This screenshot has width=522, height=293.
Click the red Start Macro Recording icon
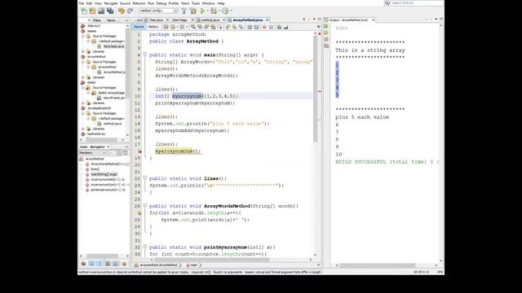click(264, 27)
